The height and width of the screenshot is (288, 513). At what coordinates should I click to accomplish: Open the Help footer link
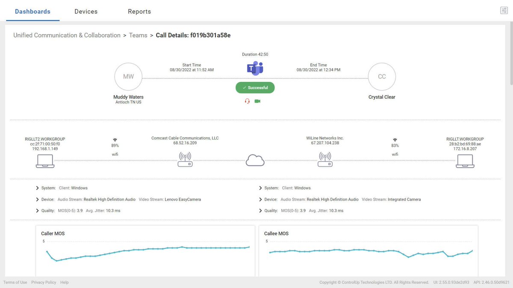(64, 282)
